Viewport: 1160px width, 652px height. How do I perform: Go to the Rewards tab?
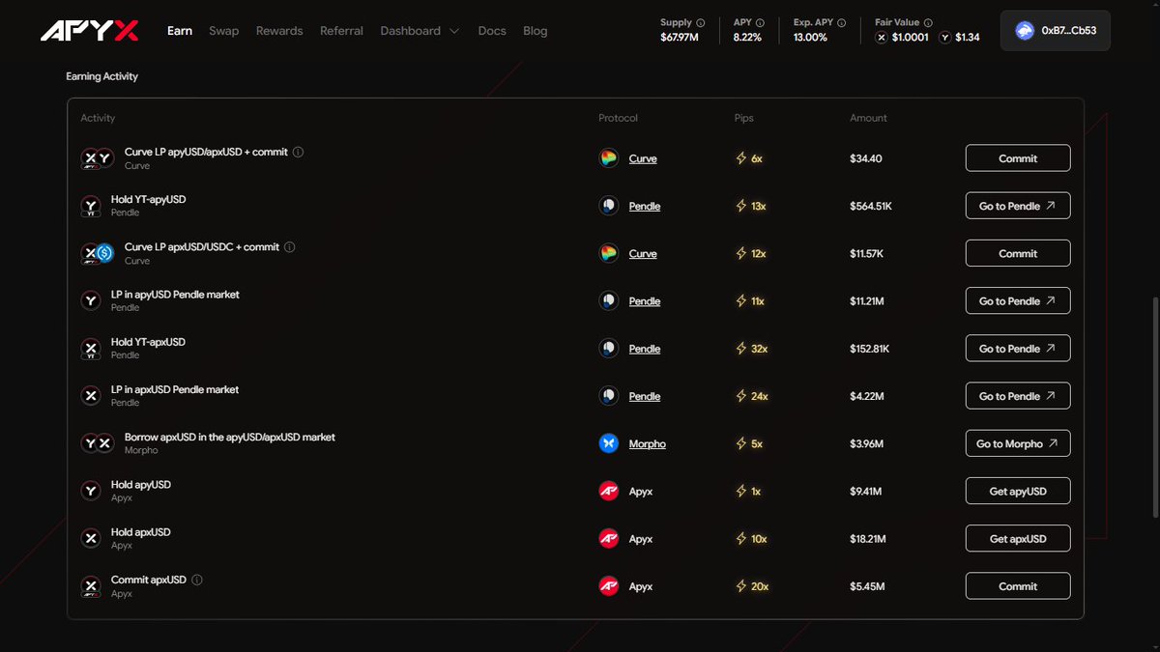click(279, 31)
